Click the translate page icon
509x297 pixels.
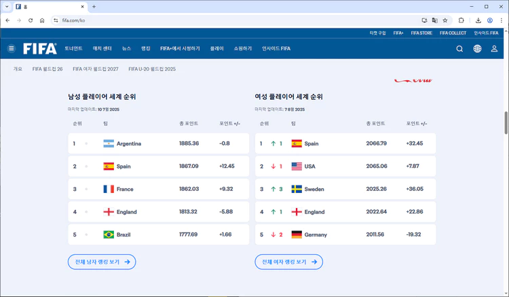tap(434, 20)
